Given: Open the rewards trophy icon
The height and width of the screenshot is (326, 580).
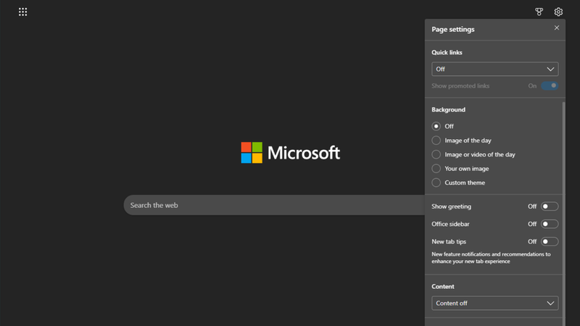Looking at the screenshot, I should (x=539, y=12).
